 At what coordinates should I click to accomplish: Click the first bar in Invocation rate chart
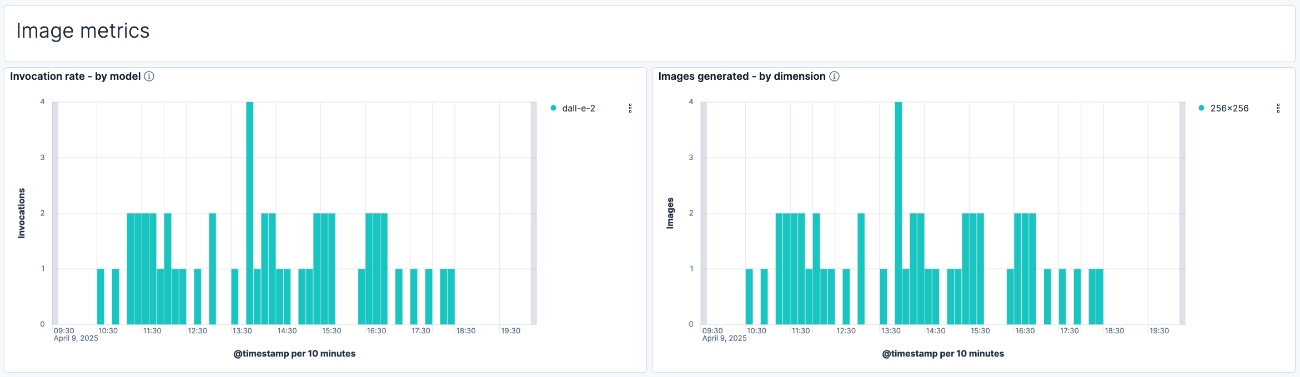pos(101,297)
